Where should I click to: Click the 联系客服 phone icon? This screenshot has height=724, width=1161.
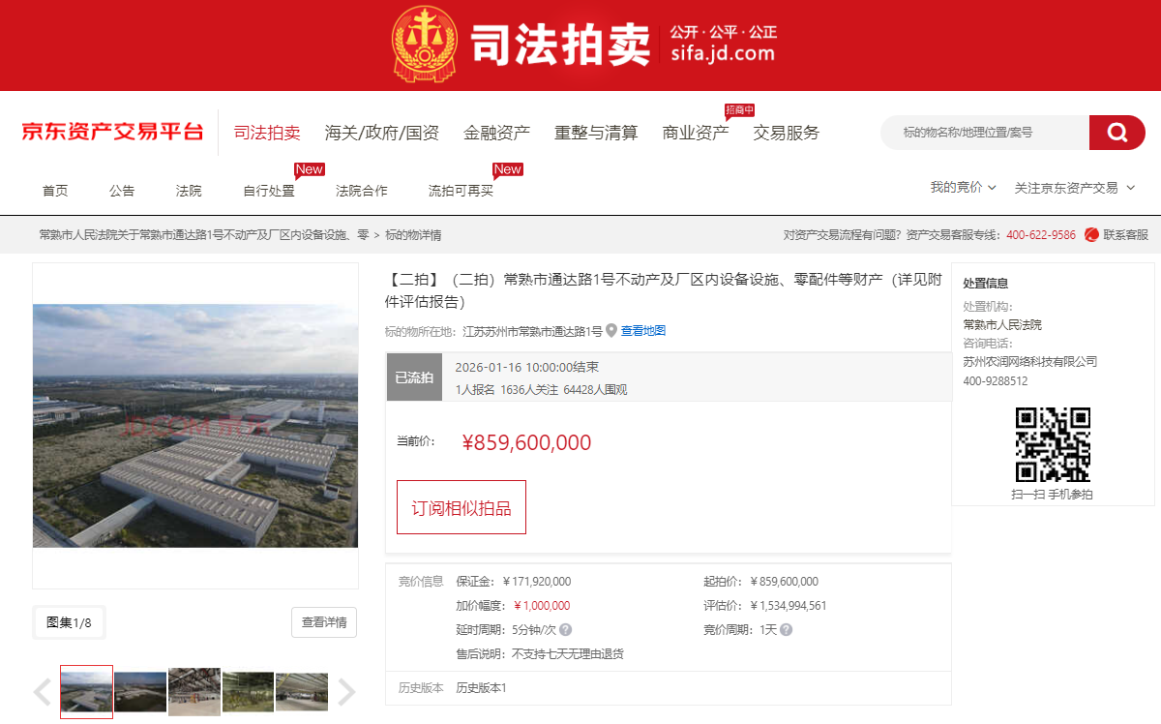1091,234
